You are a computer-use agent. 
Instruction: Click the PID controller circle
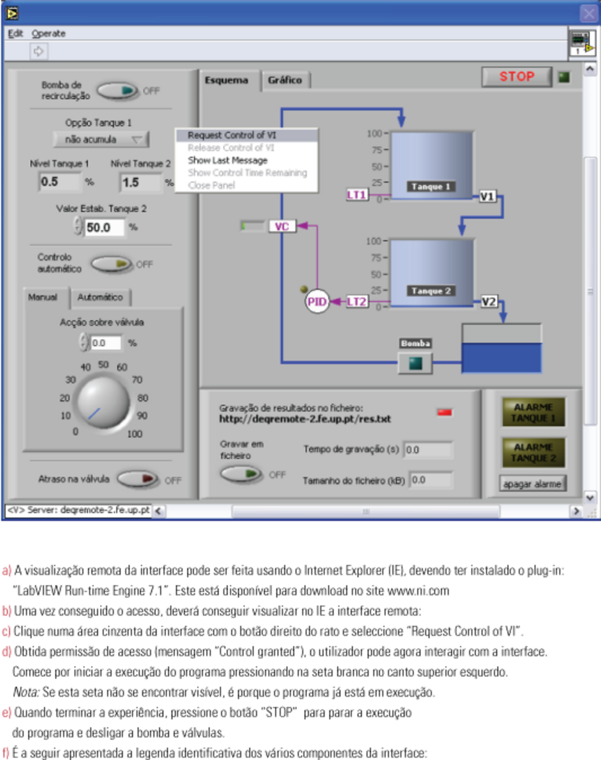317,302
